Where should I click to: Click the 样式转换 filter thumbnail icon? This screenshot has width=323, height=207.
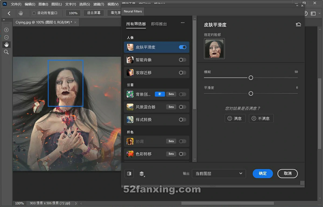click(130, 119)
